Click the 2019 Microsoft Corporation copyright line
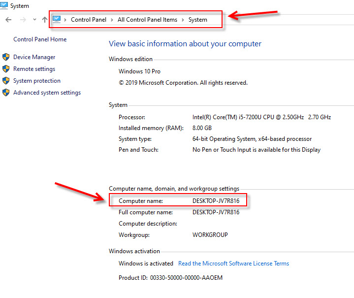This screenshot has width=354, height=298. [x=183, y=83]
